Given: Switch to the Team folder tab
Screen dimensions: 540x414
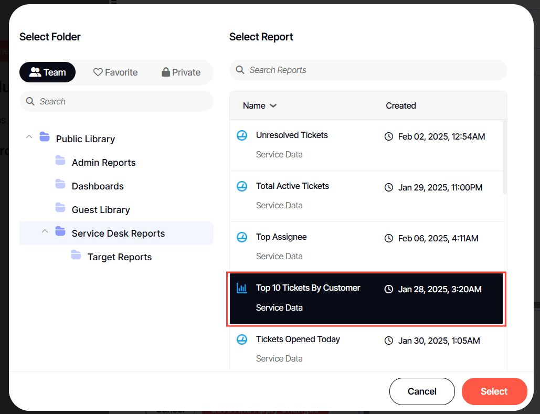Looking at the screenshot, I should 48,72.
